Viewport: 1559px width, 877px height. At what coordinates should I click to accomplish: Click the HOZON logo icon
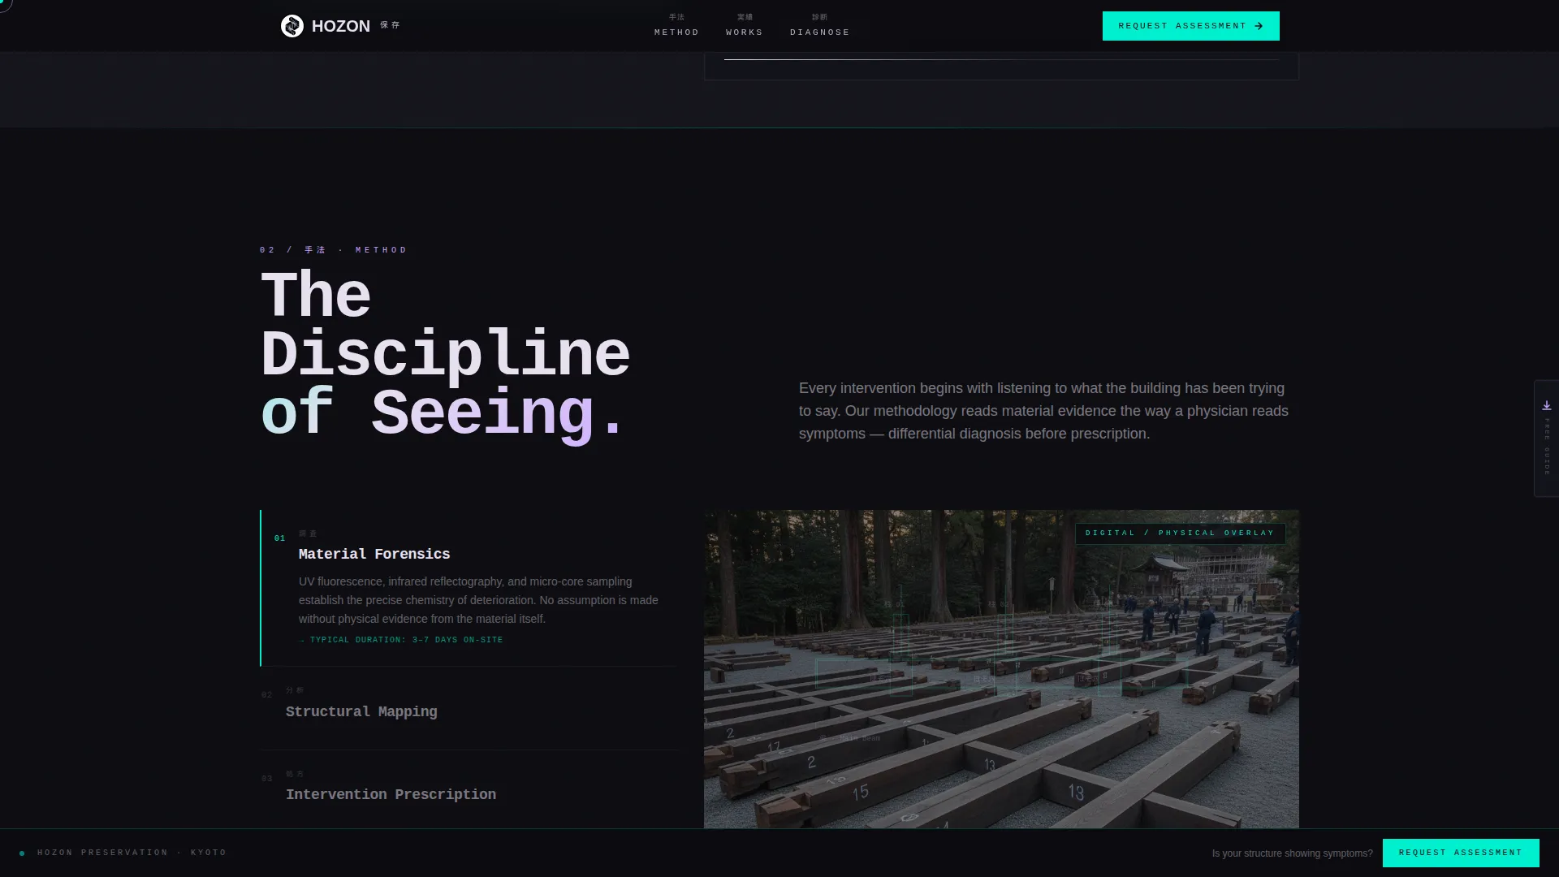tap(292, 26)
